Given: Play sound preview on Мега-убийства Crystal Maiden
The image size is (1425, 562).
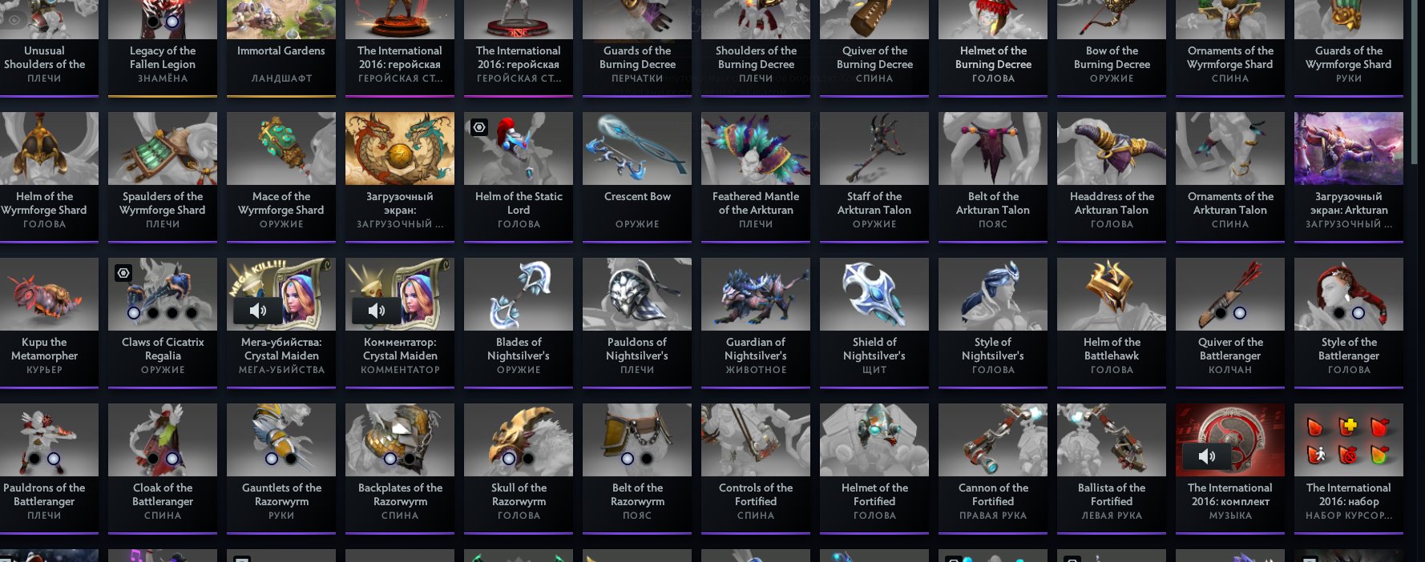Looking at the screenshot, I should [x=257, y=311].
